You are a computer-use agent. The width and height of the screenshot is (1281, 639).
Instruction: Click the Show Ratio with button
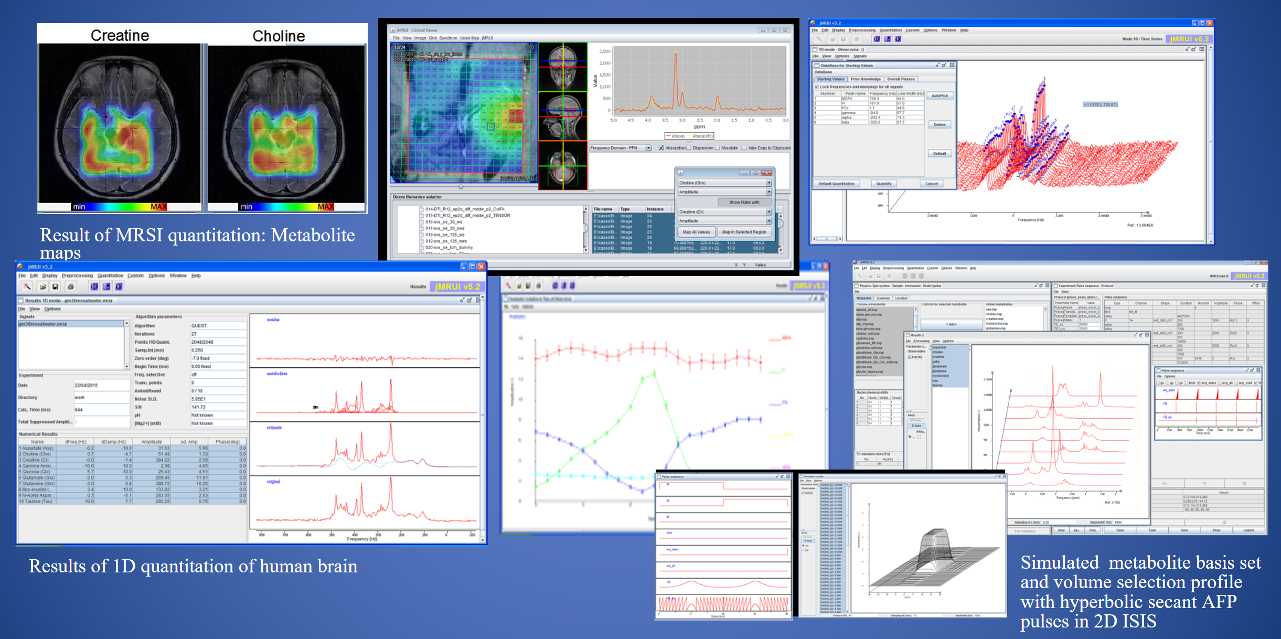pyautogui.click(x=744, y=203)
